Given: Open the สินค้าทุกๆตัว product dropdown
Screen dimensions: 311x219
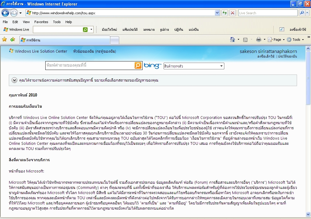Looking at the screenshot, I should click(194, 66).
